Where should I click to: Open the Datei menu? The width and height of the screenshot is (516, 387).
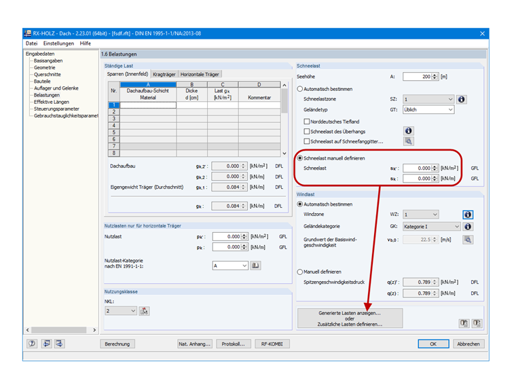coord(32,43)
